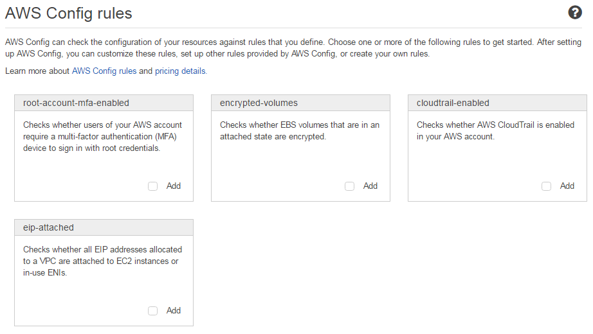This screenshot has height=334, width=593.
Task: Open the help question mark icon
Action: [x=575, y=12]
